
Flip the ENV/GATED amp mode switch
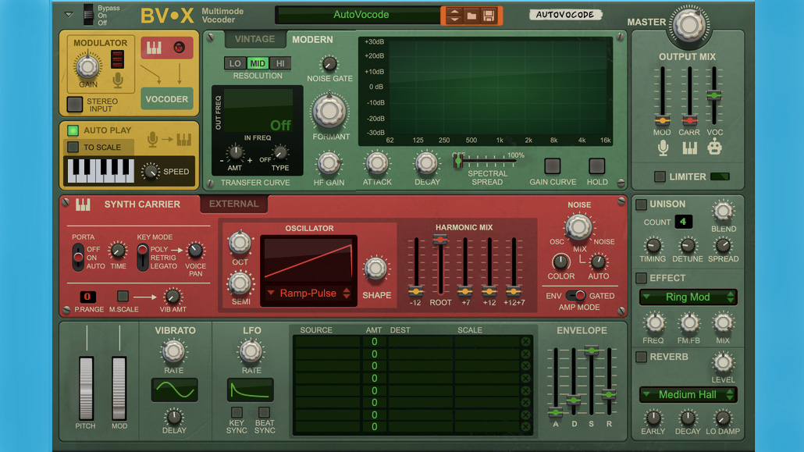575,296
